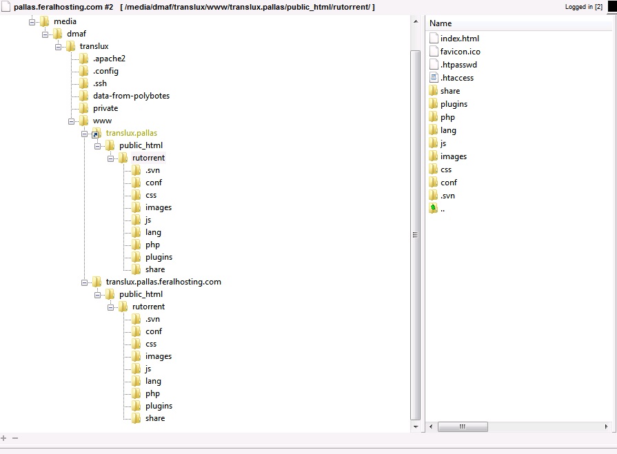Select the www tree entry
The height and width of the screenshot is (454, 617).
pos(102,121)
